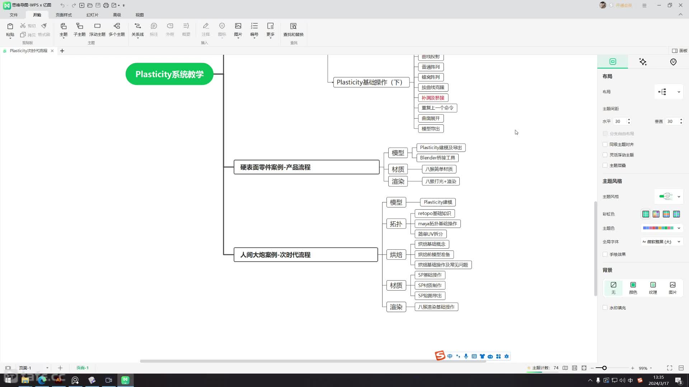Add a subtopic via 子主题 icon
The image size is (689, 387).
pyautogui.click(x=80, y=26)
